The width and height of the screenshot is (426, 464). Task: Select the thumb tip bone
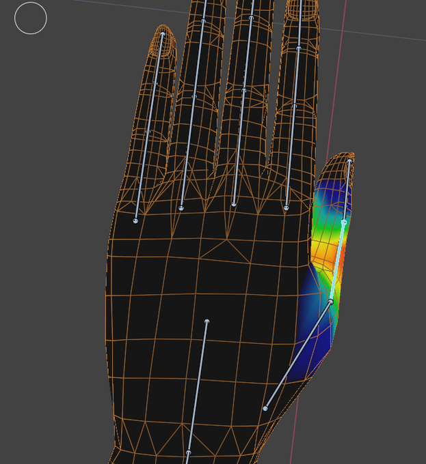(x=347, y=191)
